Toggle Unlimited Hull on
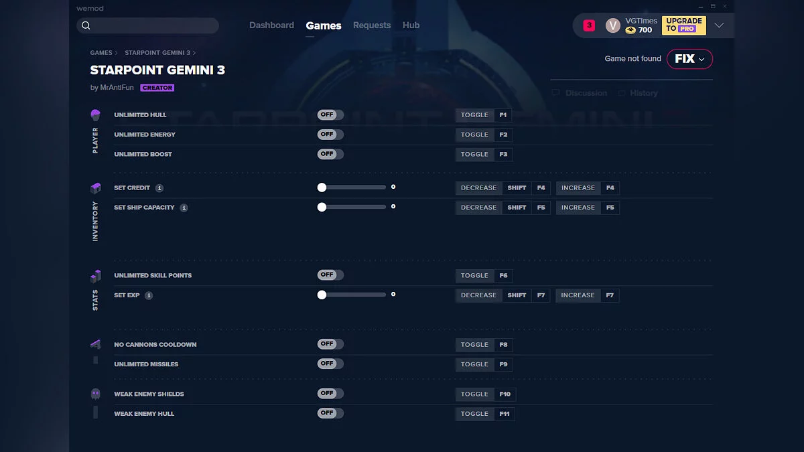The image size is (804, 452). (330, 115)
